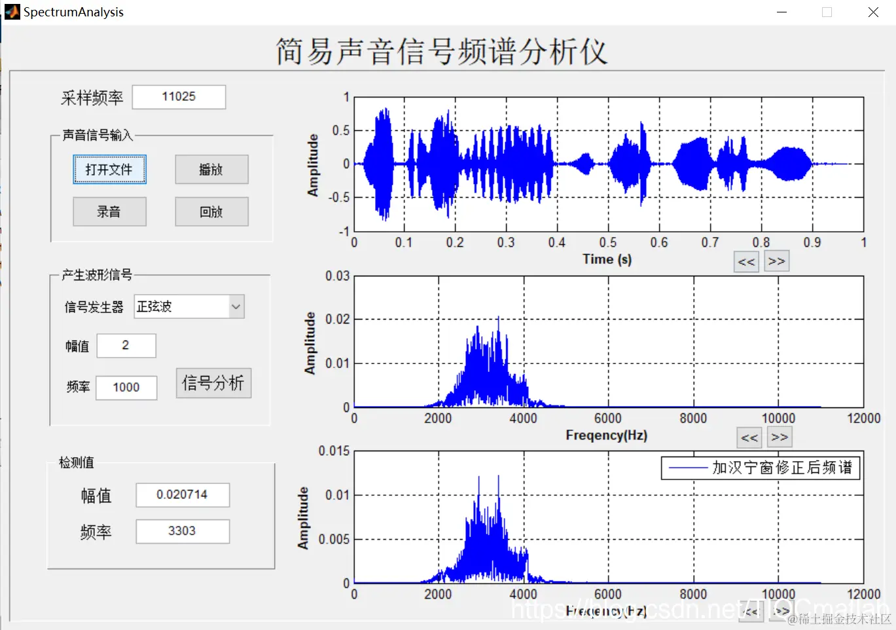Click the Time (s) axis label
The image size is (896, 630).
(x=607, y=259)
